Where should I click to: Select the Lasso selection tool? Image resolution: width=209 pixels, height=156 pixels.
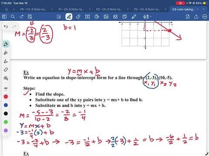(59, 16)
